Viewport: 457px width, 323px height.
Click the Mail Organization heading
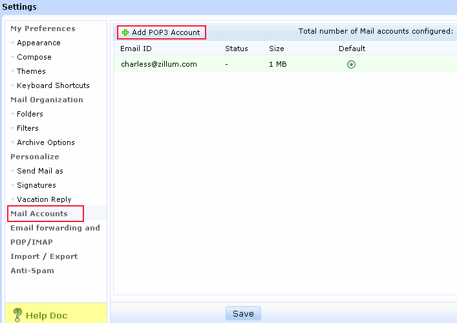47,100
